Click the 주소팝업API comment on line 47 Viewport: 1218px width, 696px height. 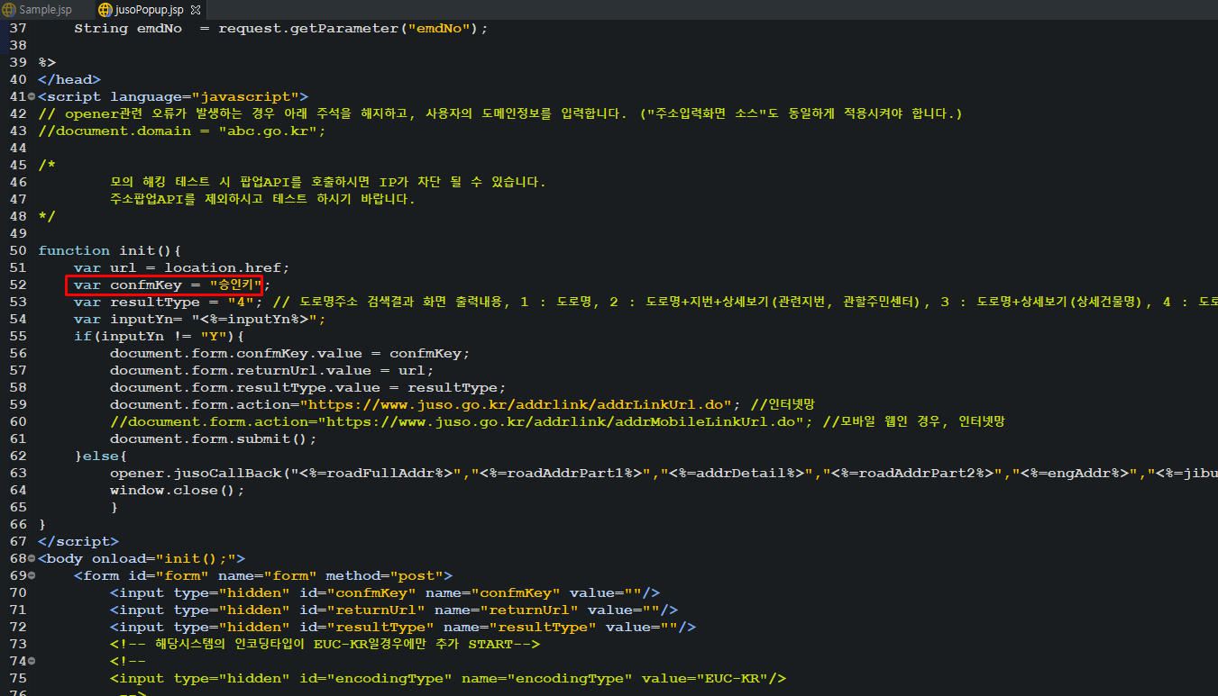(x=262, y=199)
